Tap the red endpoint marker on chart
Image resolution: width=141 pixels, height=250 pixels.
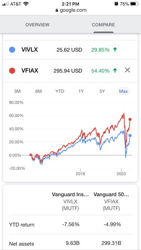(x=130, y=119)
